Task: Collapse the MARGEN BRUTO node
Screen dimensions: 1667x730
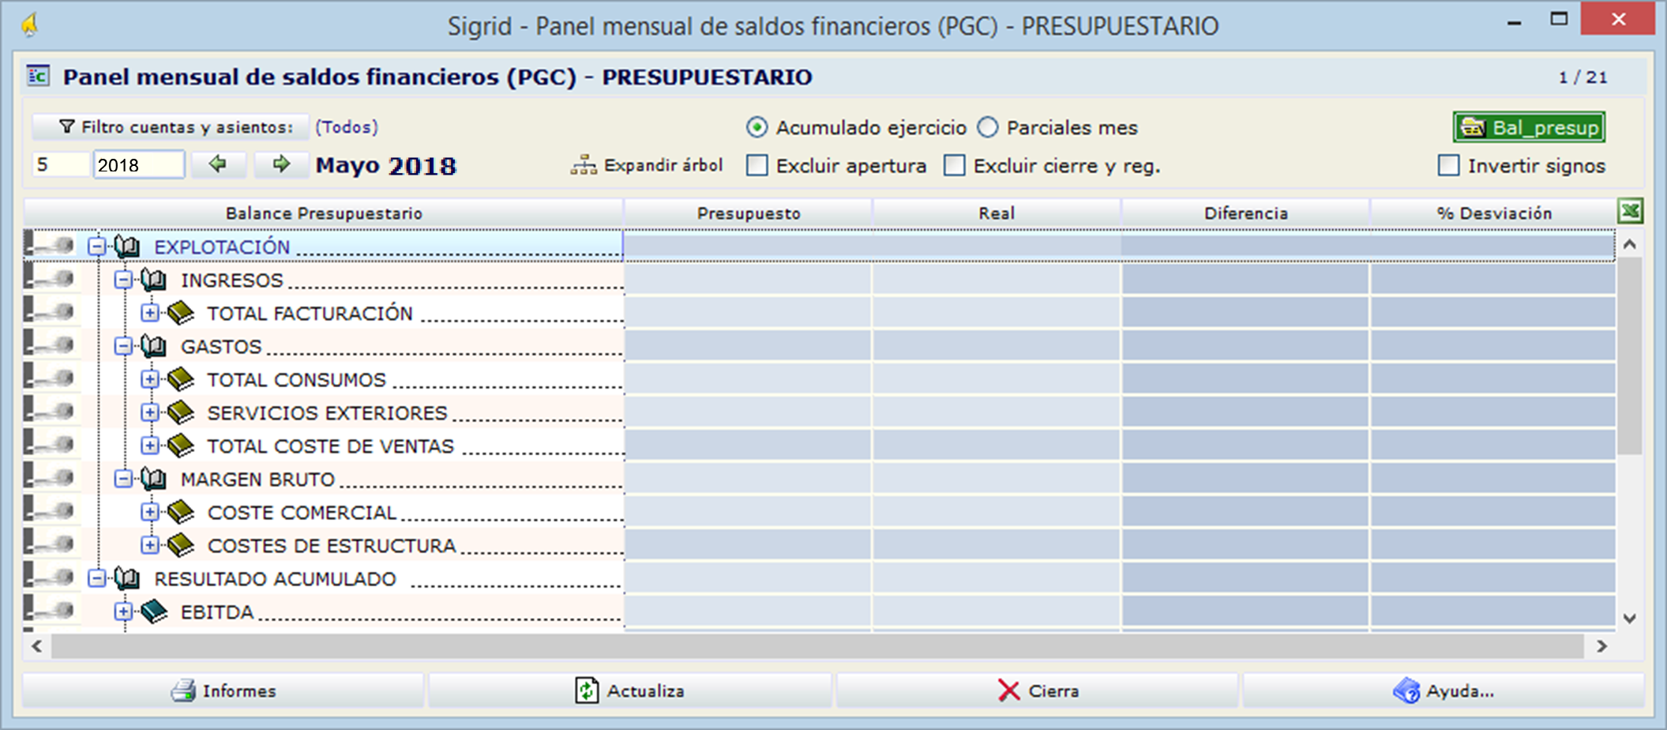Action: pos(124,479)
